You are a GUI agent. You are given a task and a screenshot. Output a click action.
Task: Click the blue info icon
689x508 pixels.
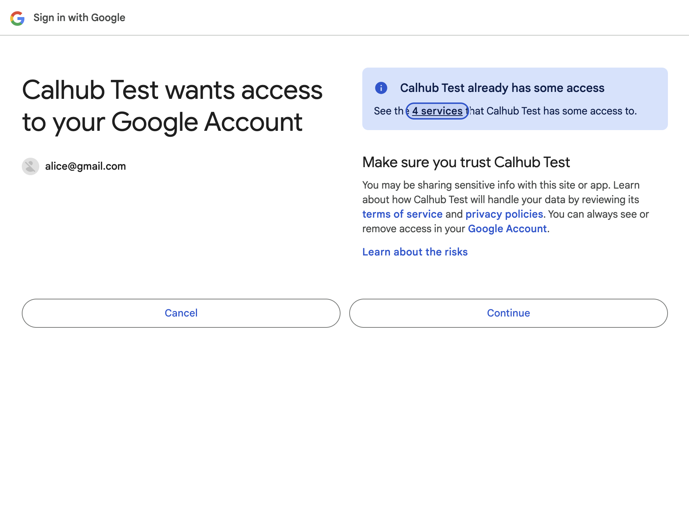pos(381,88)
